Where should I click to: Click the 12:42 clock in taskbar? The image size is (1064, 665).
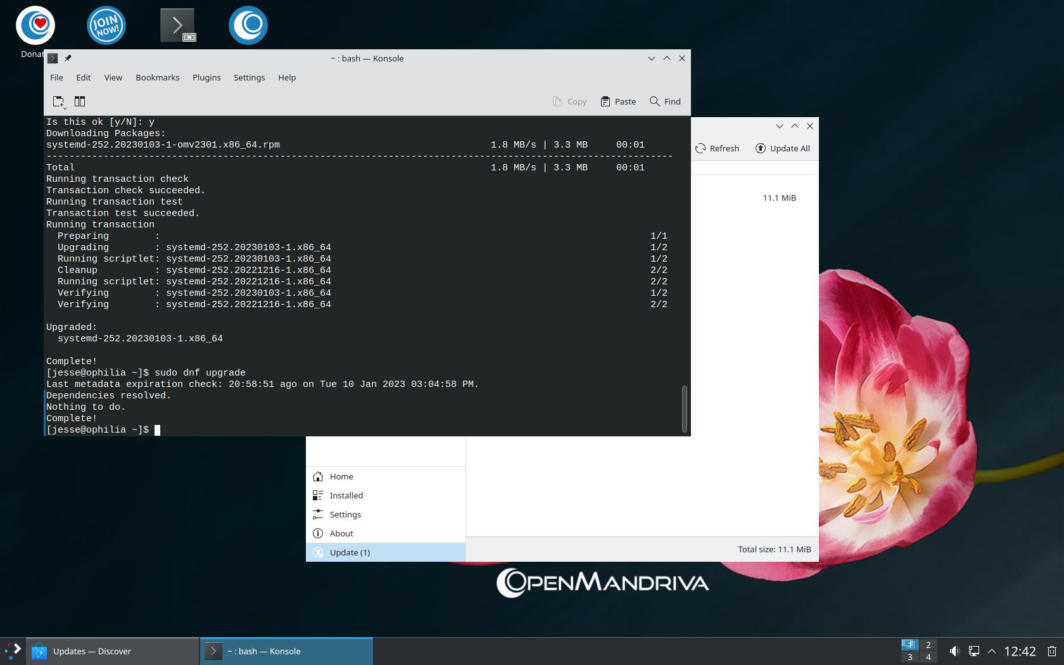click(x=1020, y=651)
